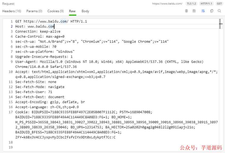The width and height of the screenshot is (225, 153).
Task: Click the "sec-ch-ua-mobile: ?0" line
Action: 36,47
